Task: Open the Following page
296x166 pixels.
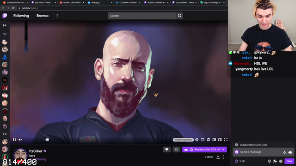Action: point(21,16)
